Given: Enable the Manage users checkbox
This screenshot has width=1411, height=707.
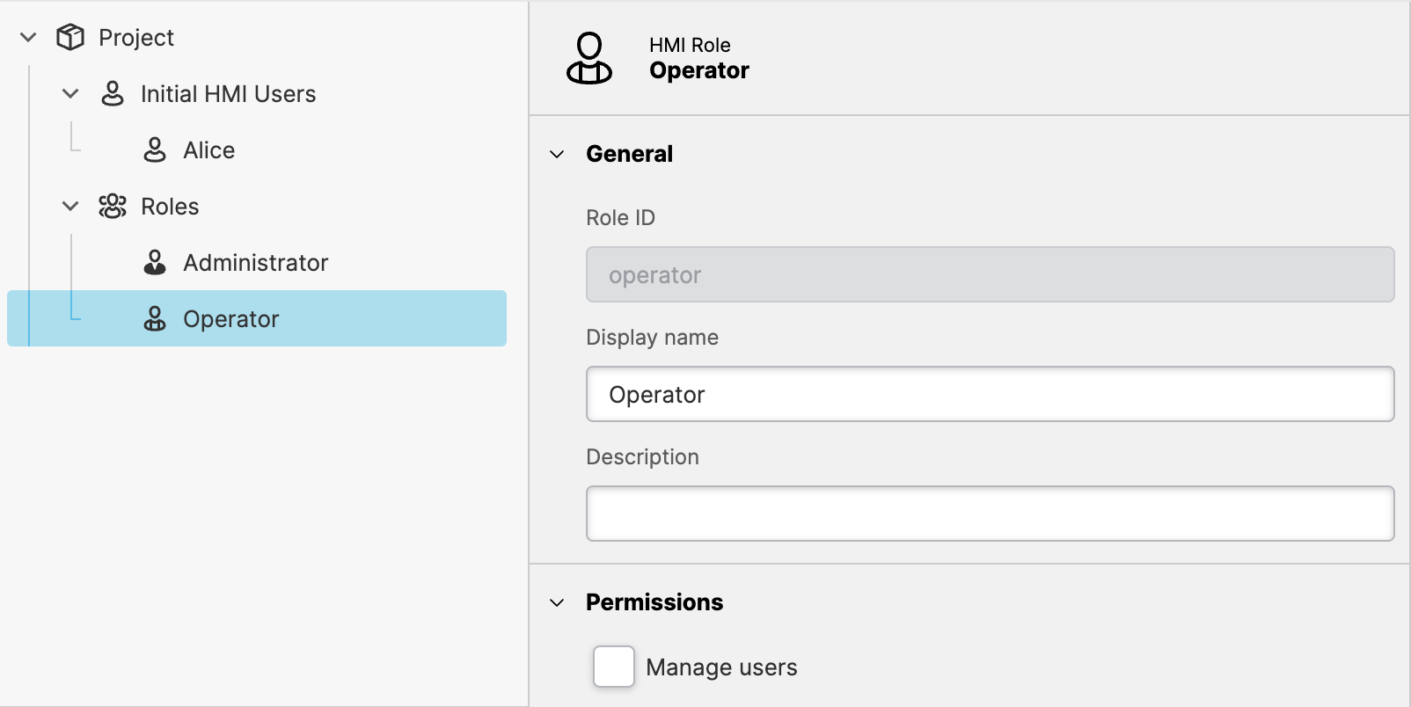Looking at the screenshot, I should point(614,667).
